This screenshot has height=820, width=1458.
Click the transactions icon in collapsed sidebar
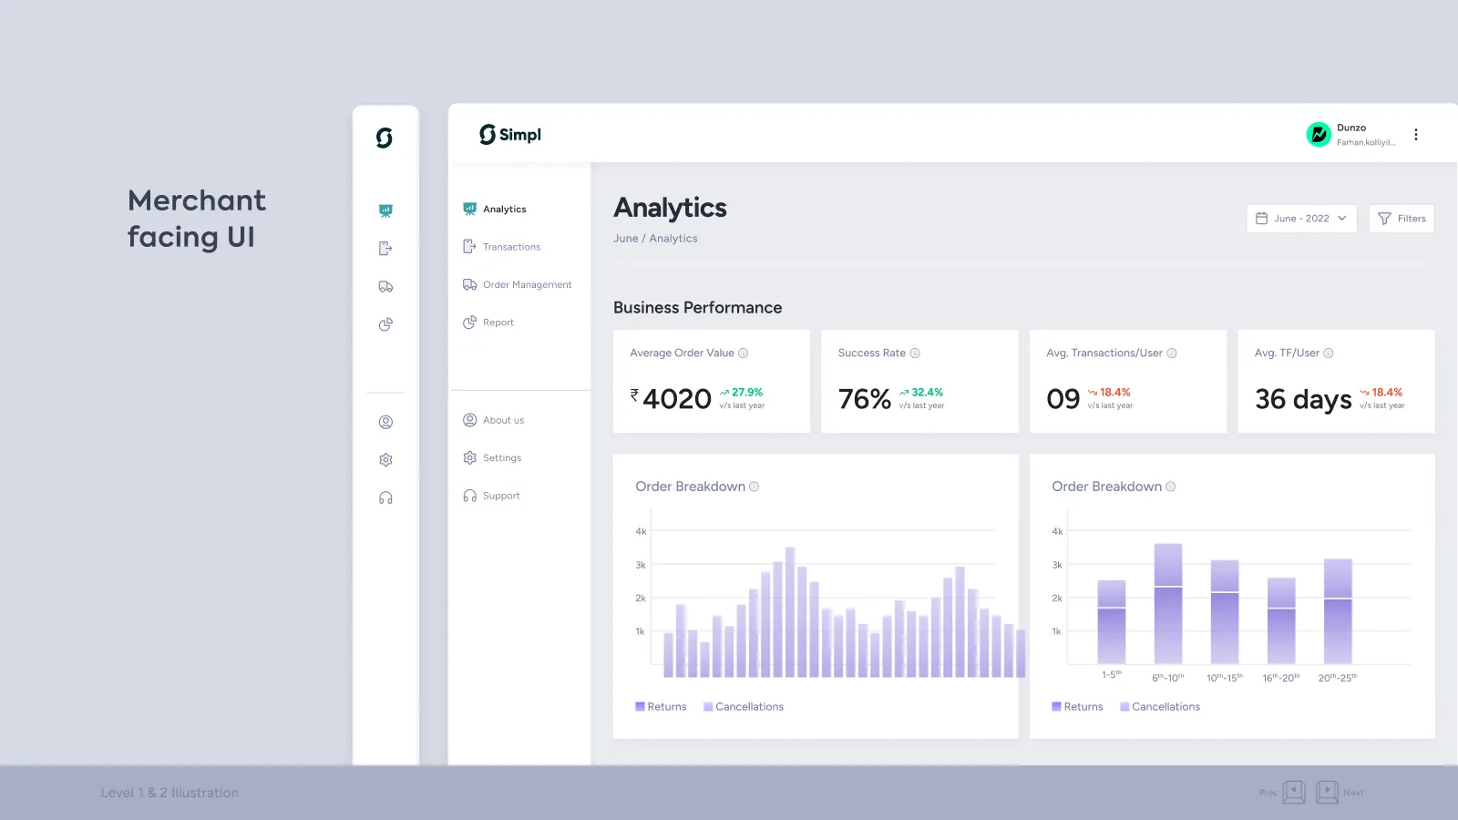pos(385,249)
